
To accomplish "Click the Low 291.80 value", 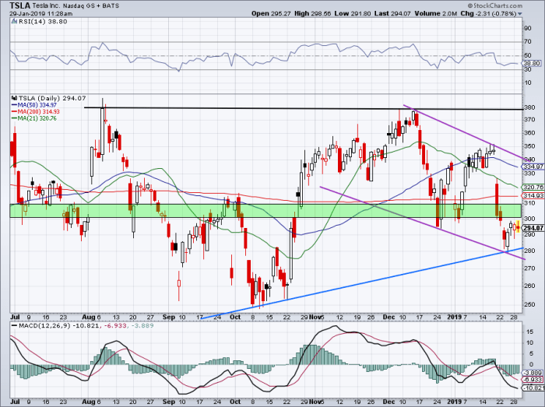I will click(353, 13).
